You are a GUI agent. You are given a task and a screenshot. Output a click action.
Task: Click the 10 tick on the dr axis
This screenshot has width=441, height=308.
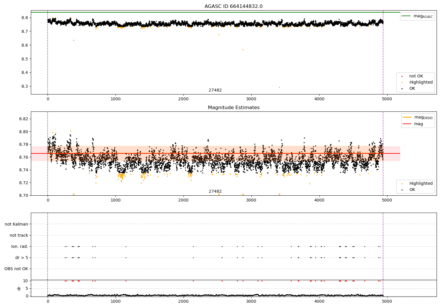pos(26,281)
